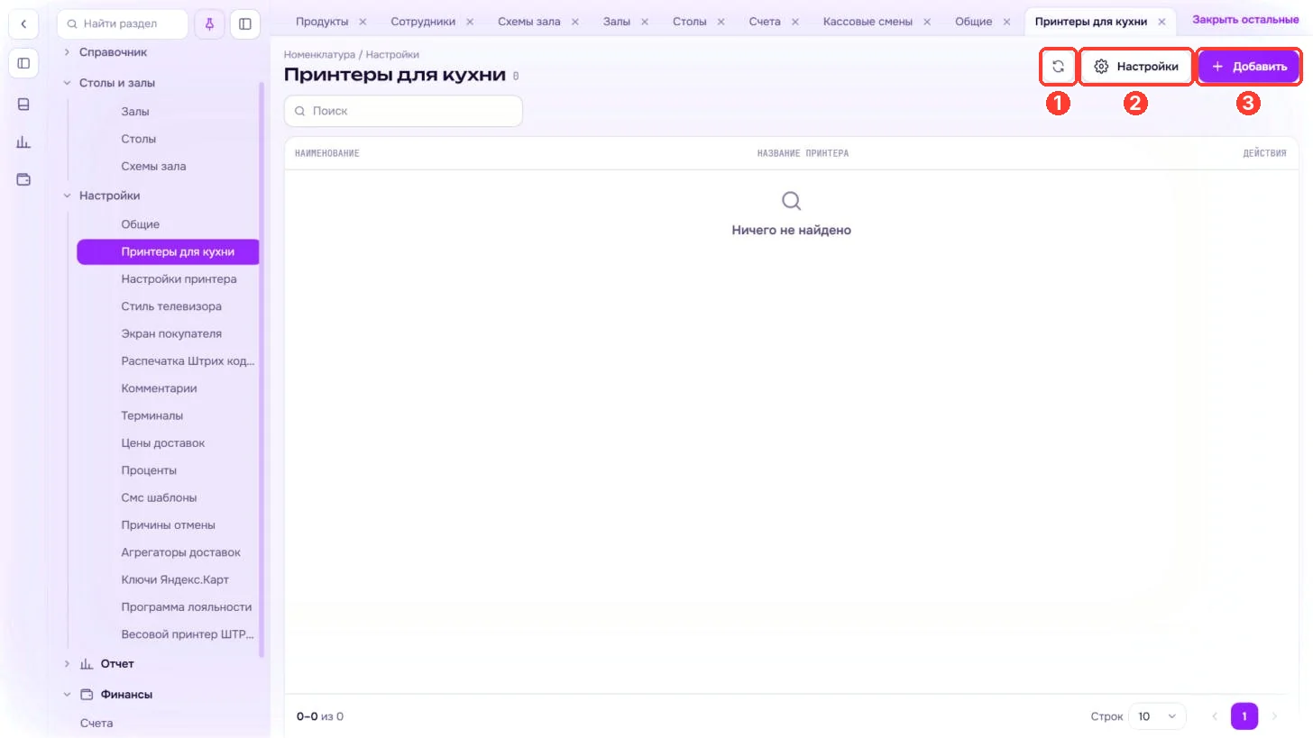
Task: Collapse the Финансы section
Action: [67, 695]
